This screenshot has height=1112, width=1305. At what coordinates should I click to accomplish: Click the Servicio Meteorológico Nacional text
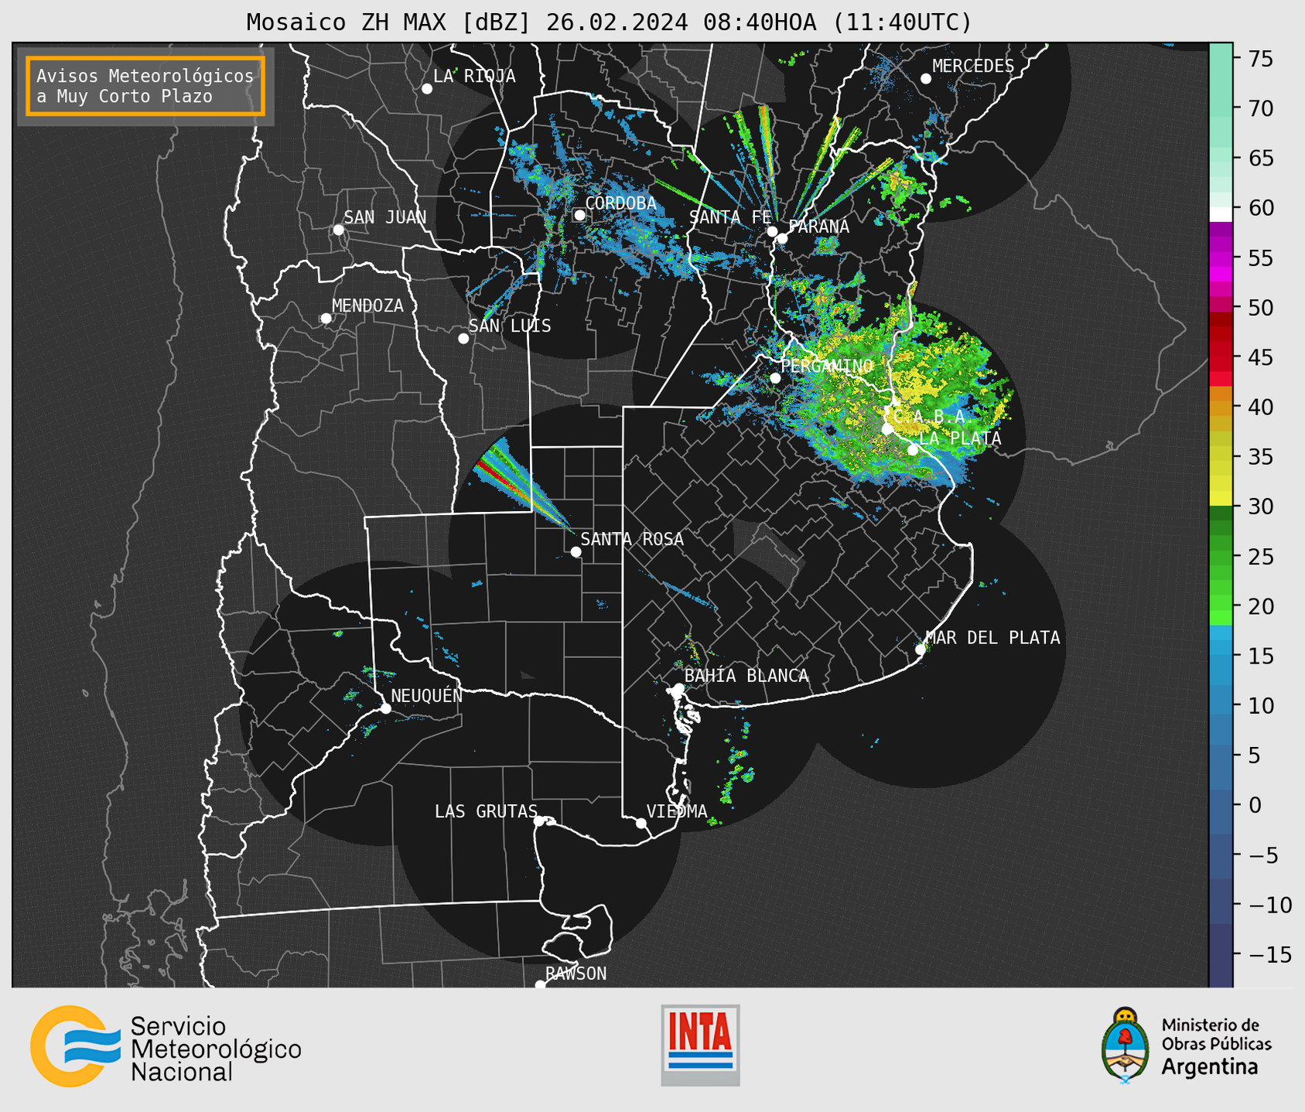click(216, 1049)
